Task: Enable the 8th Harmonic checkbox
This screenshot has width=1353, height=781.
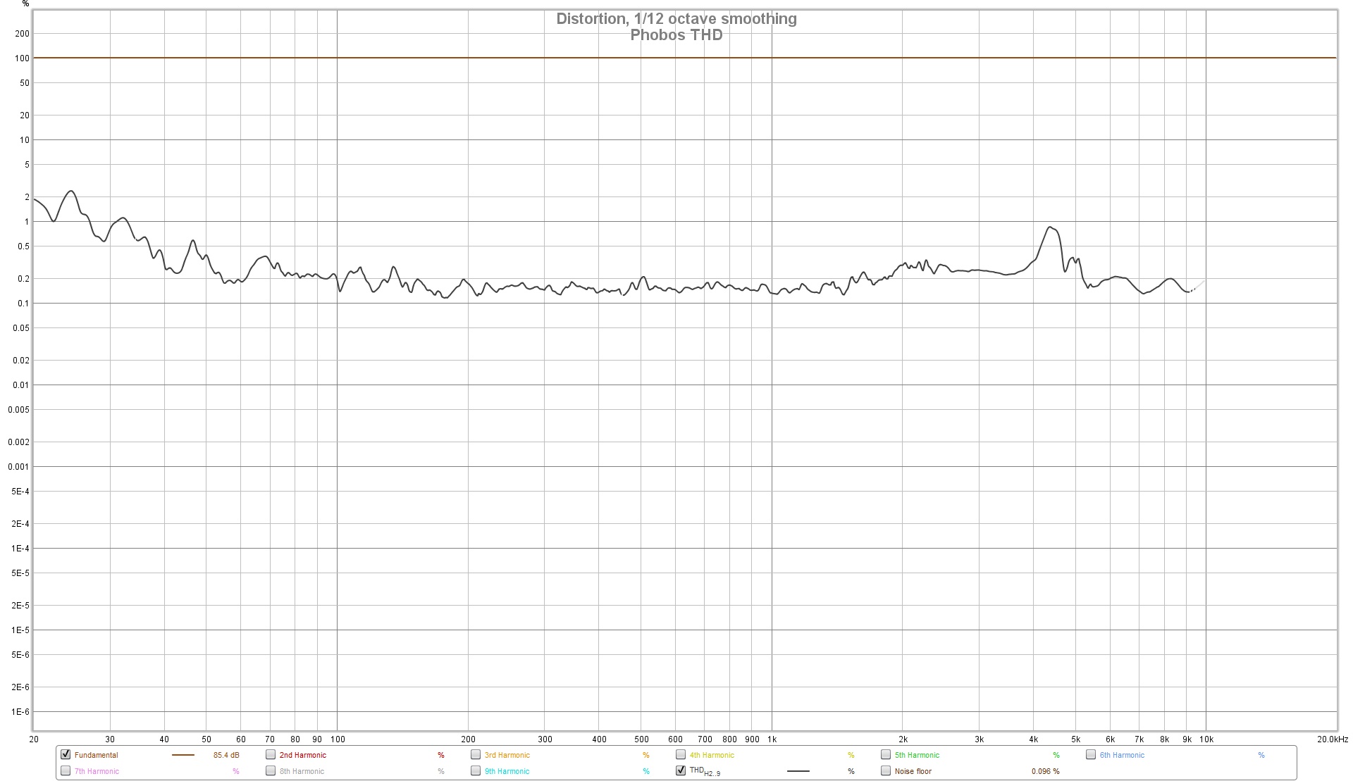Action: [x=271, y=770]
